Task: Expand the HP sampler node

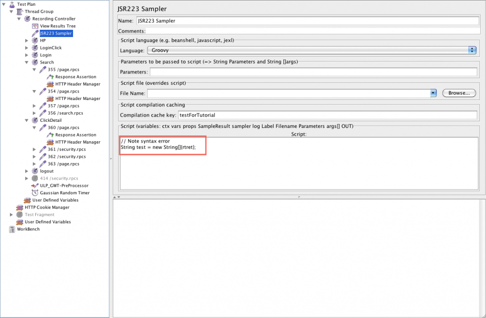Action: point(27,40)
